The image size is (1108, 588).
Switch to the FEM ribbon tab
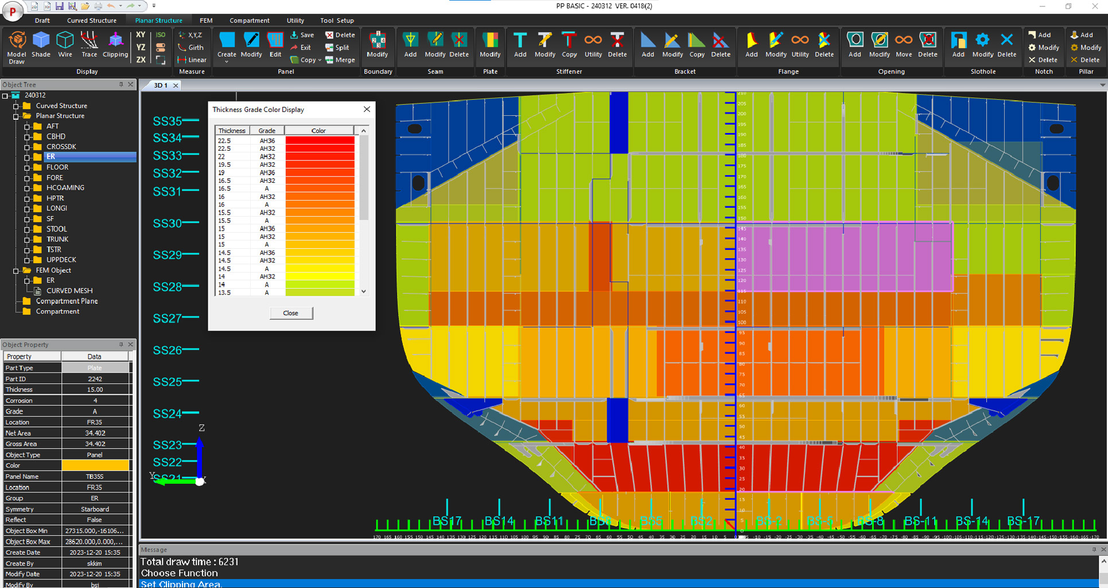pyautogui.click(x=205, y=21)
